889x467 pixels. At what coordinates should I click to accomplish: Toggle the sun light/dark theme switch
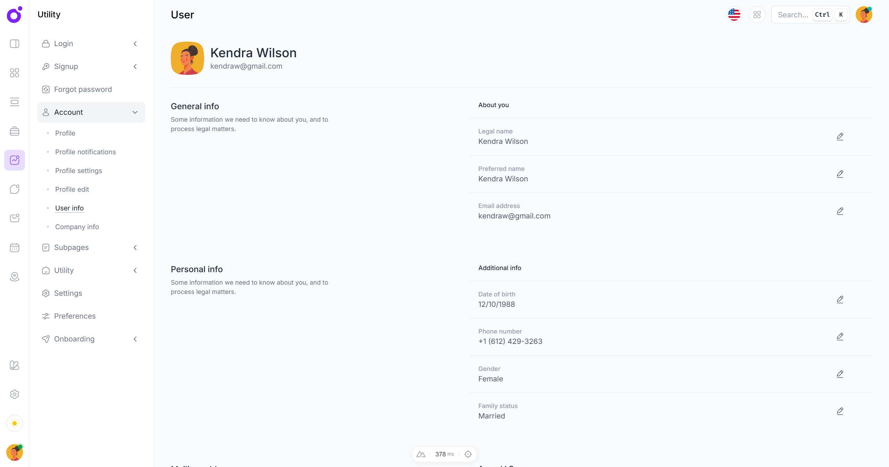[x=15, y=423]
